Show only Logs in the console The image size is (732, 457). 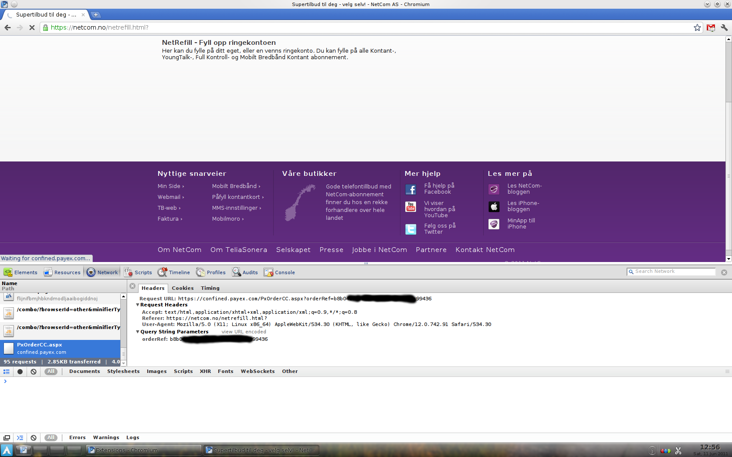click(x=132, y=437)
